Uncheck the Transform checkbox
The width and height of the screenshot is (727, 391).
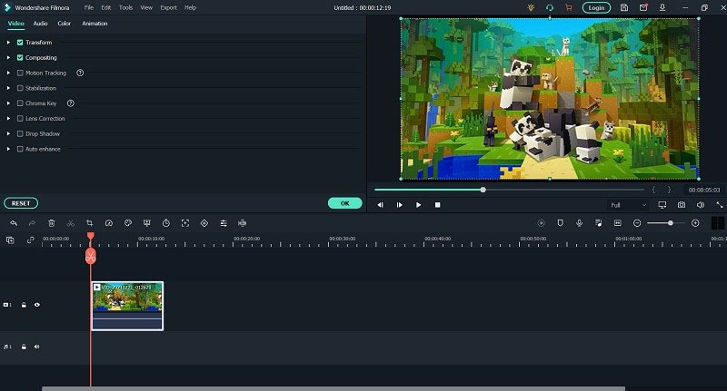click(x=20, y=42)
